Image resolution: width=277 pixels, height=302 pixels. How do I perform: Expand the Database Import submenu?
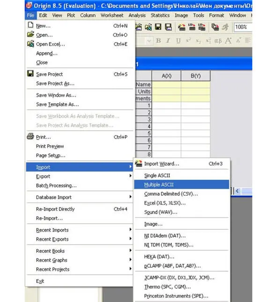click(x=80, y=197)
